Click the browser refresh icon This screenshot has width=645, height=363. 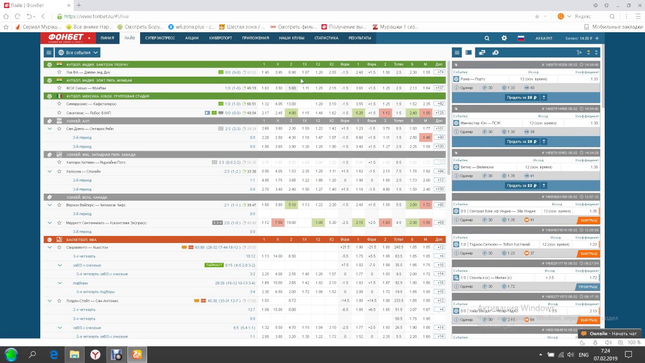point(18,16)
